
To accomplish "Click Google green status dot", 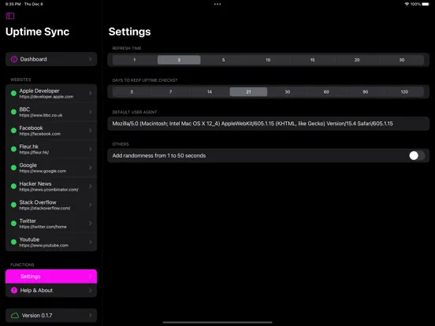I will 13,168.
